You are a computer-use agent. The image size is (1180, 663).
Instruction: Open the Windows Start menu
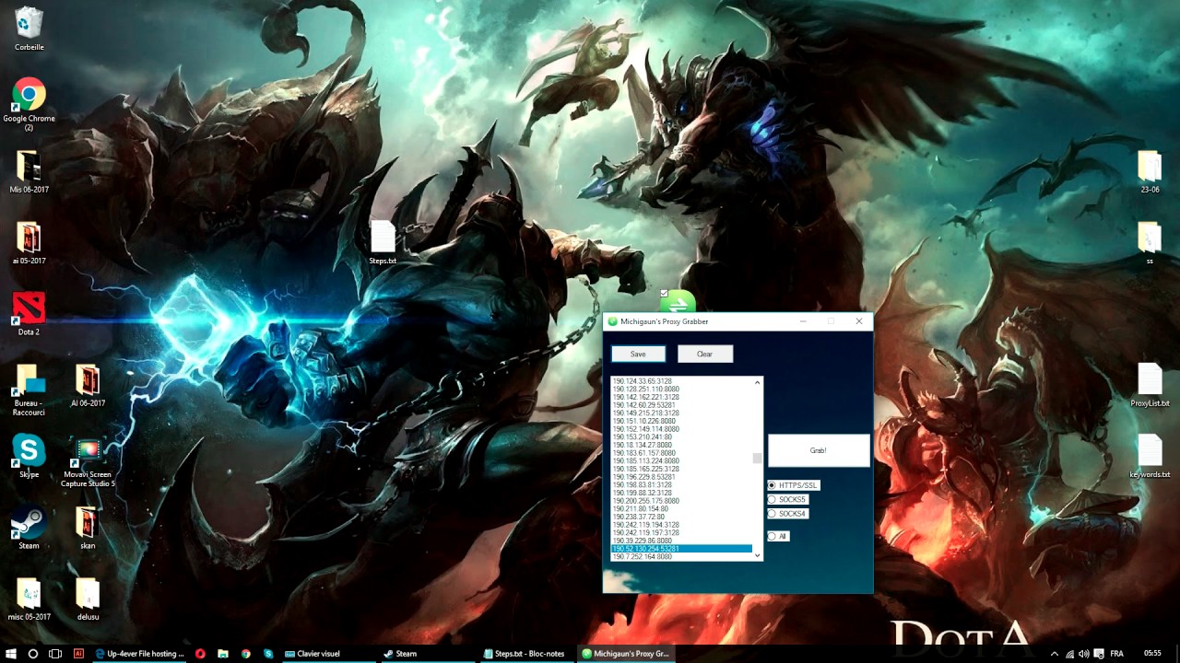pos(11,654)
